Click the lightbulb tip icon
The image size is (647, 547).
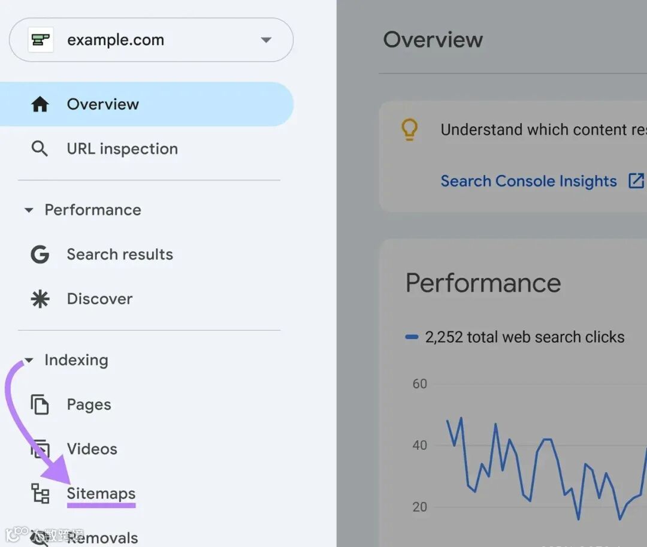tap(409, 129)
